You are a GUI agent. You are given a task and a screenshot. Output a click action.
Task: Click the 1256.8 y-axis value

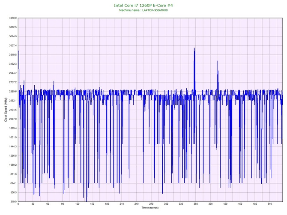pos(13,156)
